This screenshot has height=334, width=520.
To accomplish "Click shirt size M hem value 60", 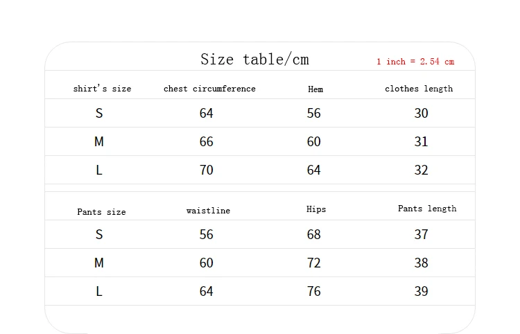I will pos(314,142).
